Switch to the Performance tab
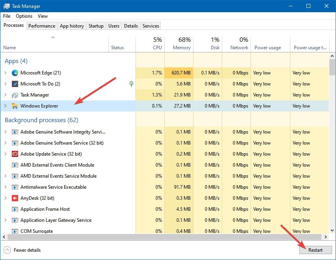The height and width of the screenshot is (260, 336). [42, 26]
